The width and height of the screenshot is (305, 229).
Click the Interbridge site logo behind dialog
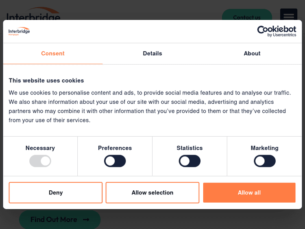point(33,15)
